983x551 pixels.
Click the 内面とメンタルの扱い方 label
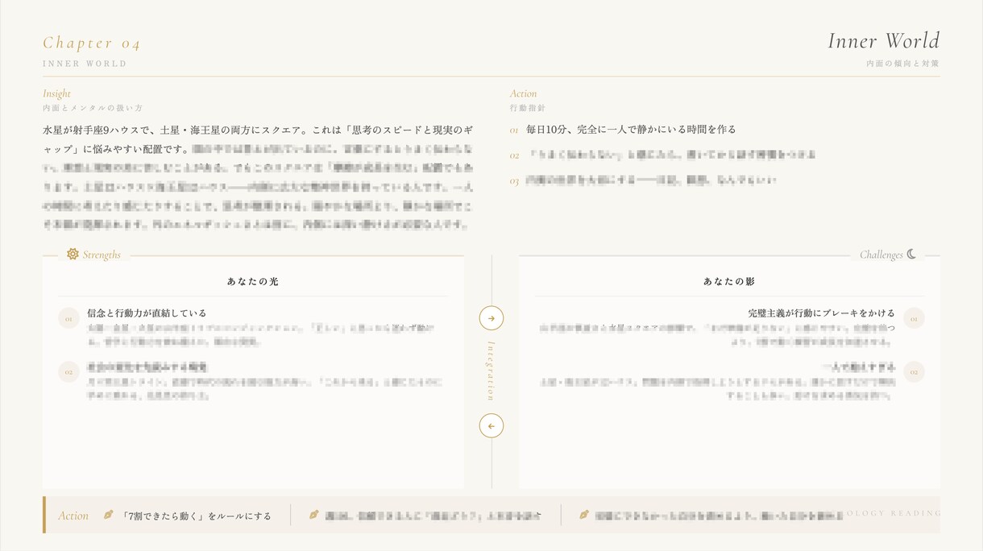point(93,108)
